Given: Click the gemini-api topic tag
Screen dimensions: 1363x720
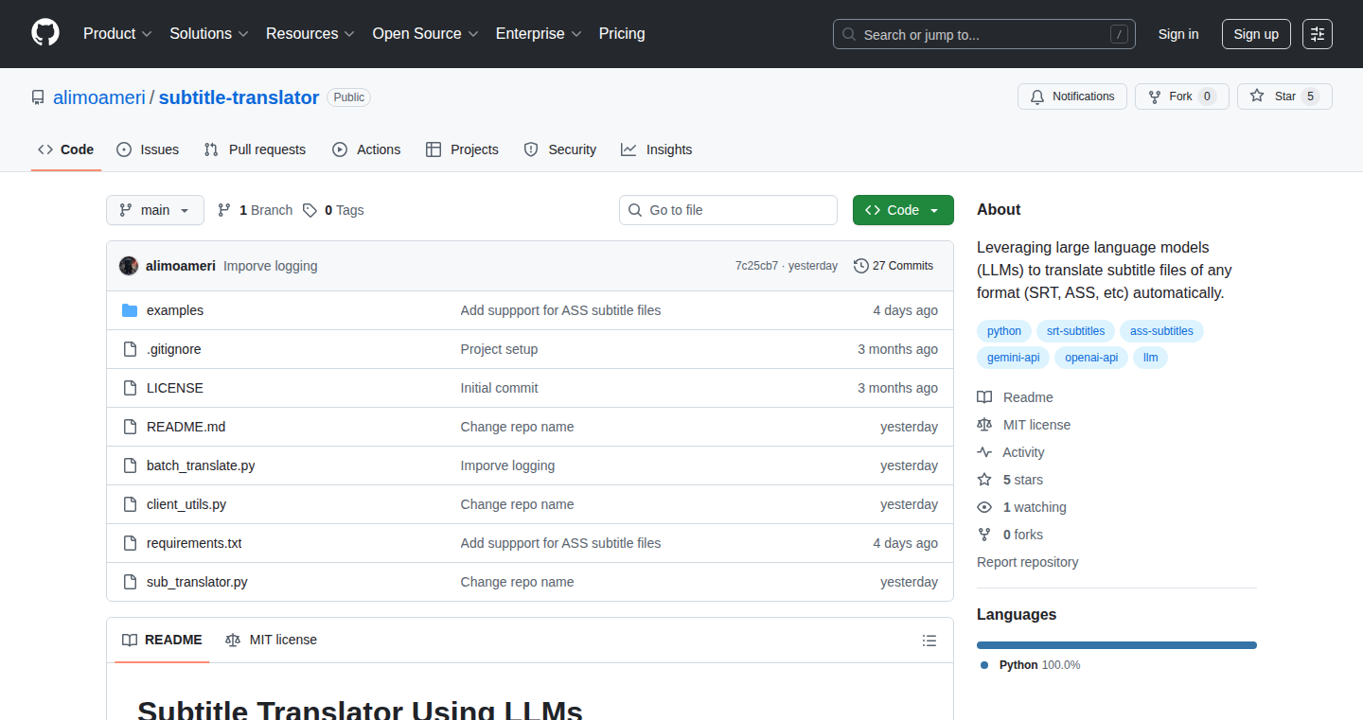Looking at the screenshot, I should 1013,358.
